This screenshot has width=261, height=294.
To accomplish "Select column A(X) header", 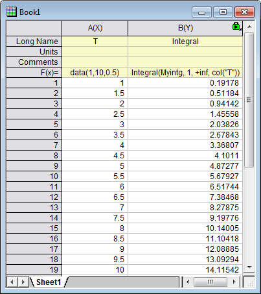I will [95, 28].
